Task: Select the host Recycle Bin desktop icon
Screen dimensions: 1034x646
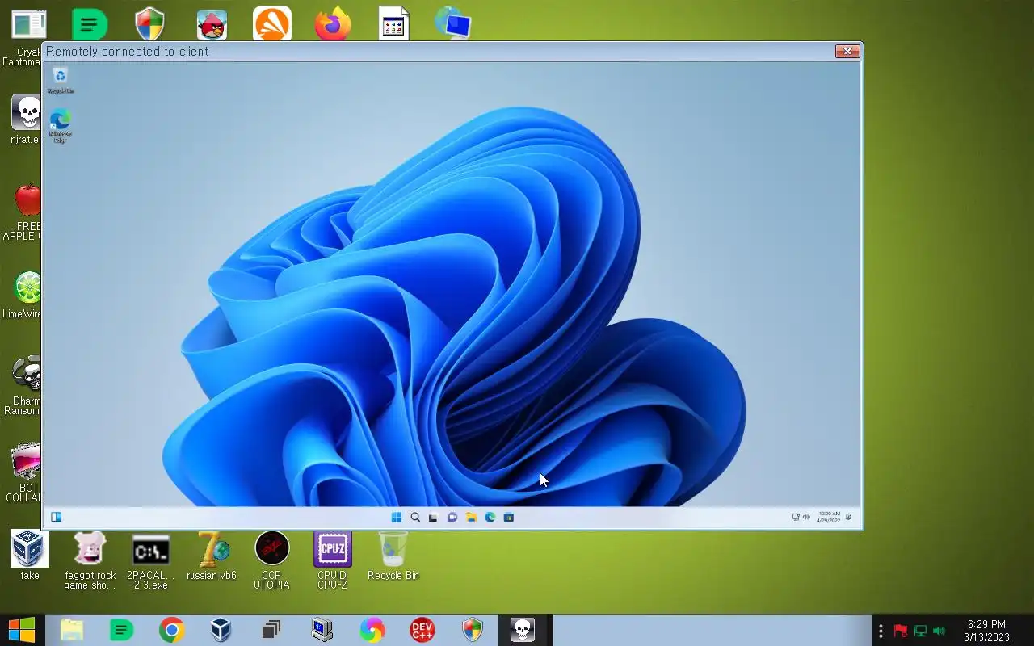Action: [x=393, y=556]
